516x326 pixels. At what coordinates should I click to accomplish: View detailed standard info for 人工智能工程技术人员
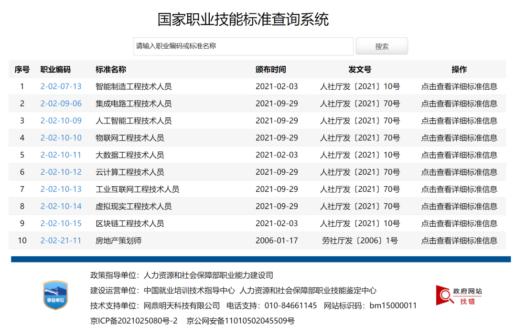[x=459, y=121]
